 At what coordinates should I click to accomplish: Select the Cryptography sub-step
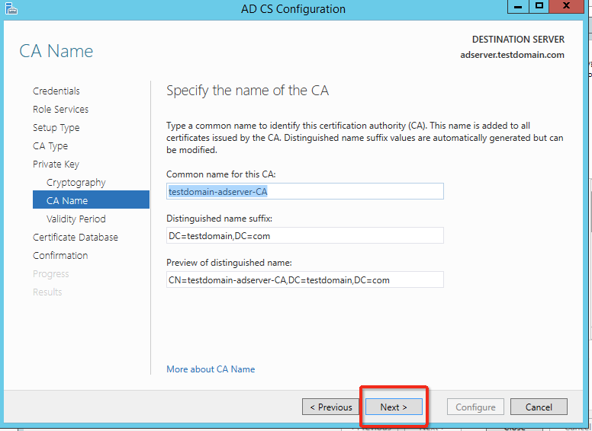tap(76, 183)
